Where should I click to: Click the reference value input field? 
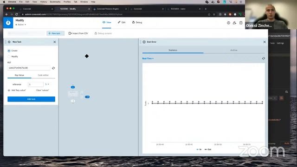click(x=36, y=84)
